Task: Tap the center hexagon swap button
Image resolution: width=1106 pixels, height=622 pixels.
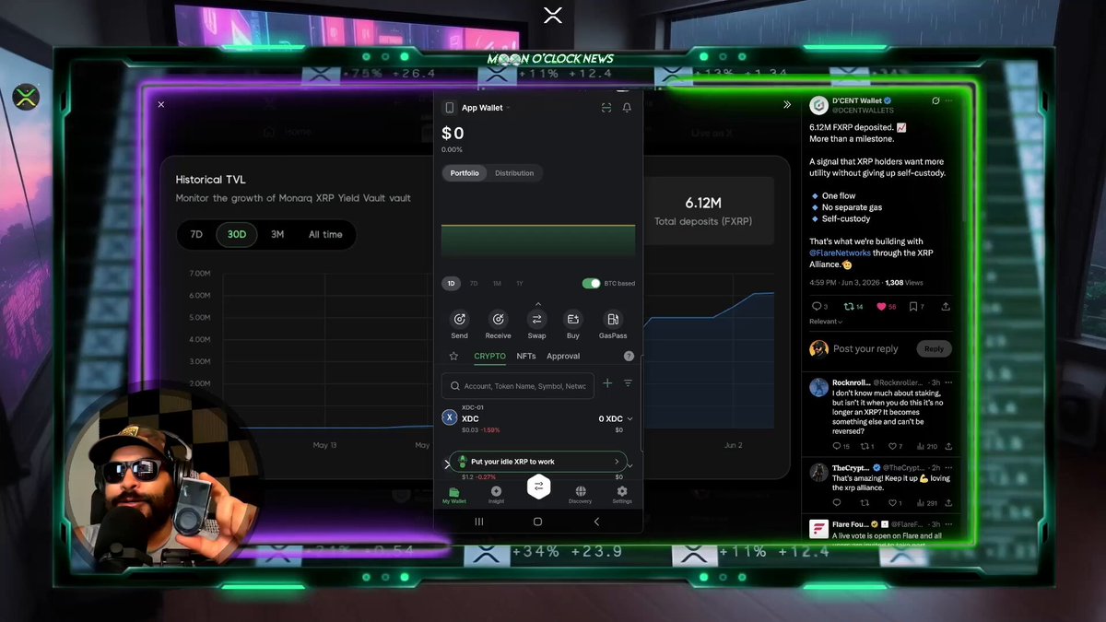Action: click(538, 486)
